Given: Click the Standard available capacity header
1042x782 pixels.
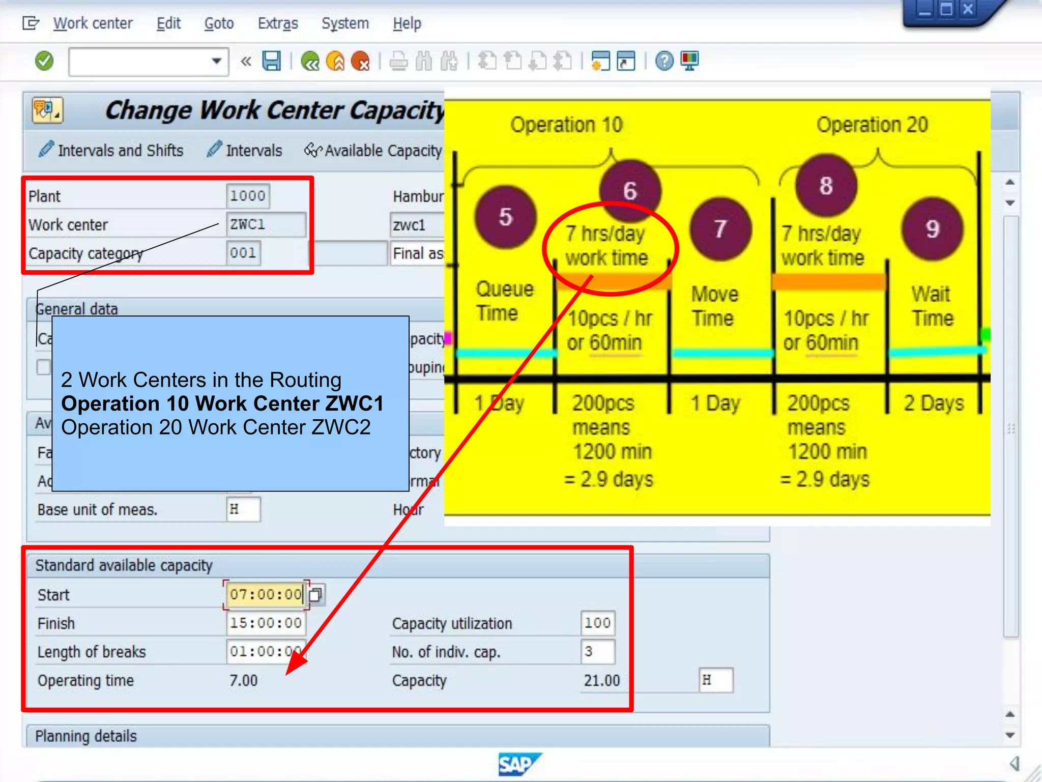Looking at the screenshot, I should click(398, 566).
